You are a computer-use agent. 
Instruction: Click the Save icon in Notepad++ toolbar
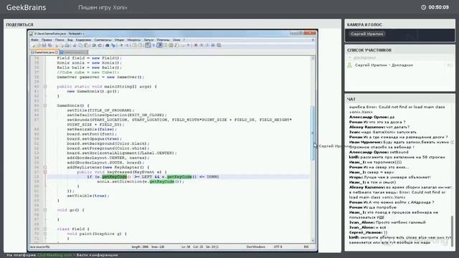(44, 45)
